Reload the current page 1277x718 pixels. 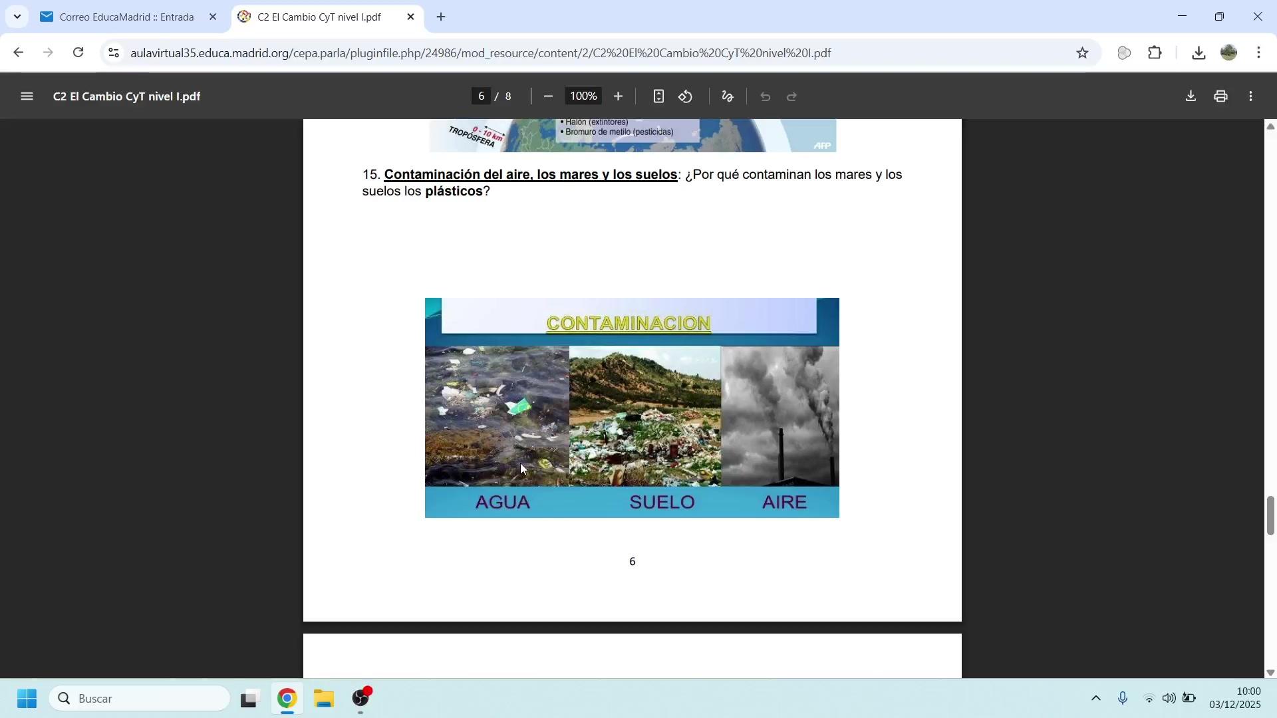tap(78, 53)
